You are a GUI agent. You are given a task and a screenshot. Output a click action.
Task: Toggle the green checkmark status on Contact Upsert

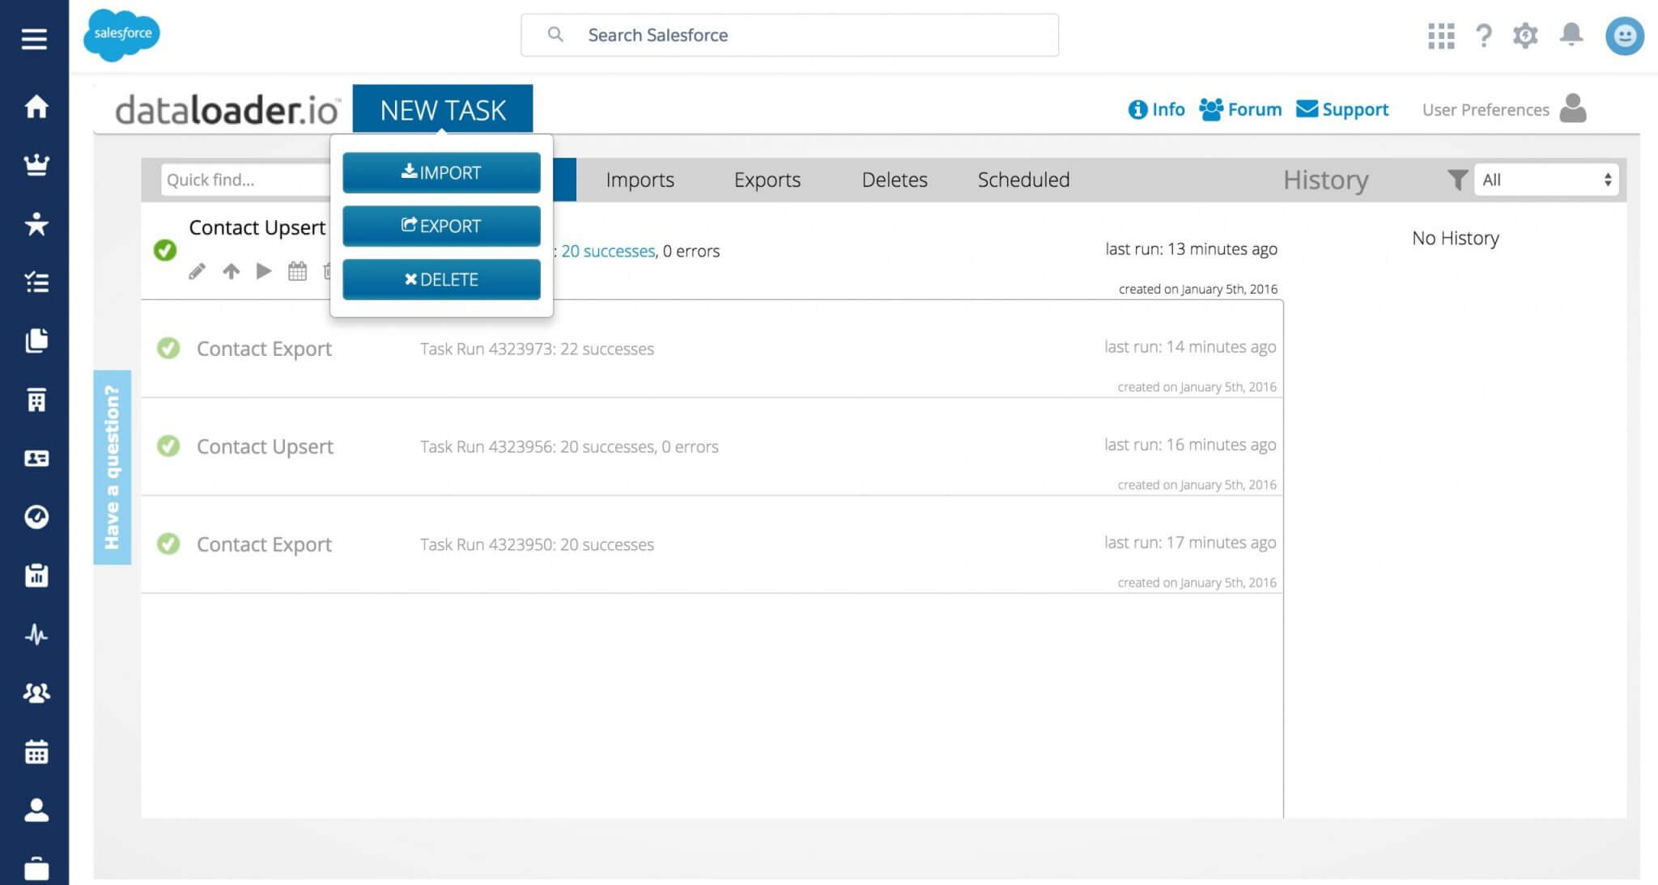pyautogui.click(x=167, y=250)
